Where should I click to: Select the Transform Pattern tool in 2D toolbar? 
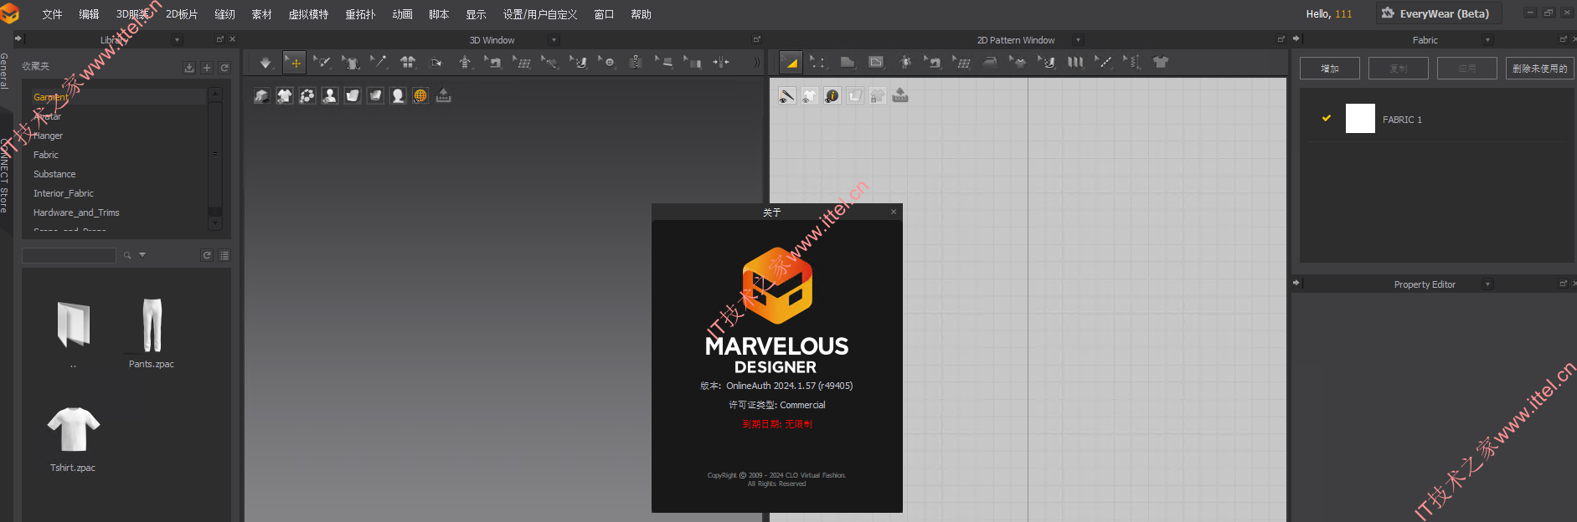point(791,63)
